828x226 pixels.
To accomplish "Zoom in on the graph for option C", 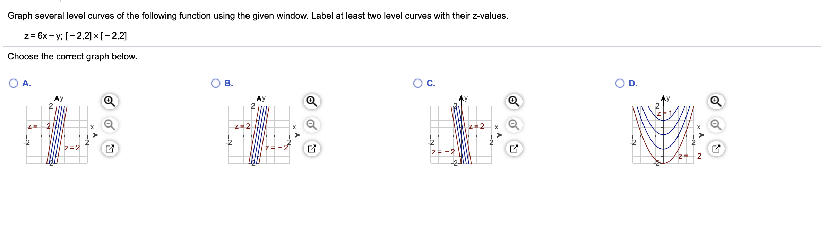I will (513, 100).
